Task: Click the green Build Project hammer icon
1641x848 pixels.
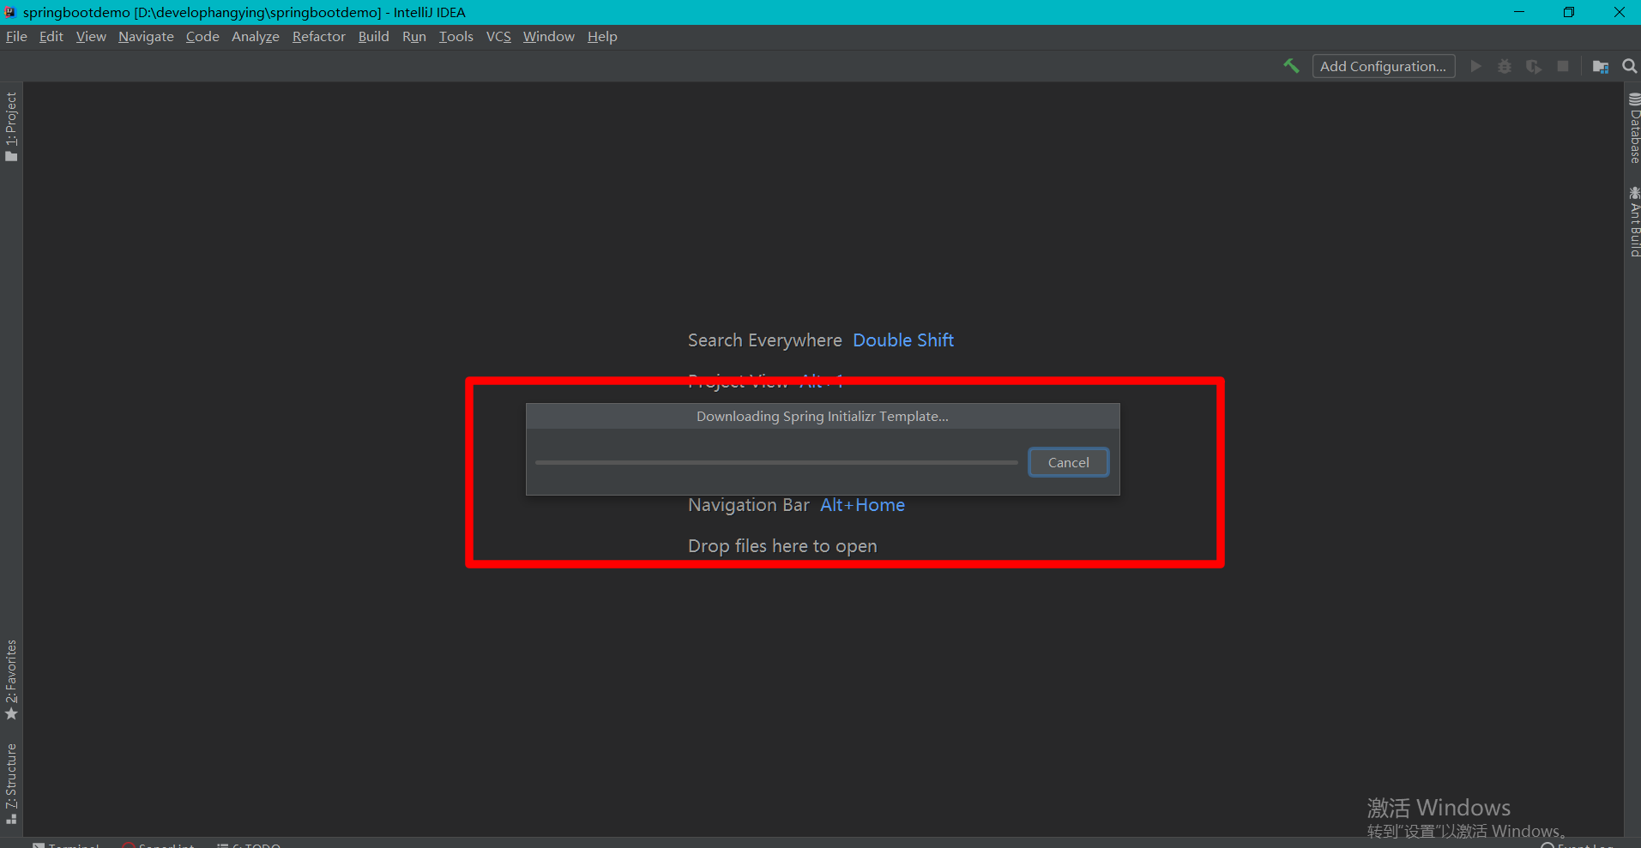Action: tap(1291, 66)
